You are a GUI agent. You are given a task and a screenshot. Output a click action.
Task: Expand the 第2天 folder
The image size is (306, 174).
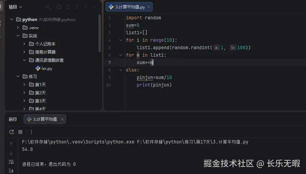coord(24,93)
